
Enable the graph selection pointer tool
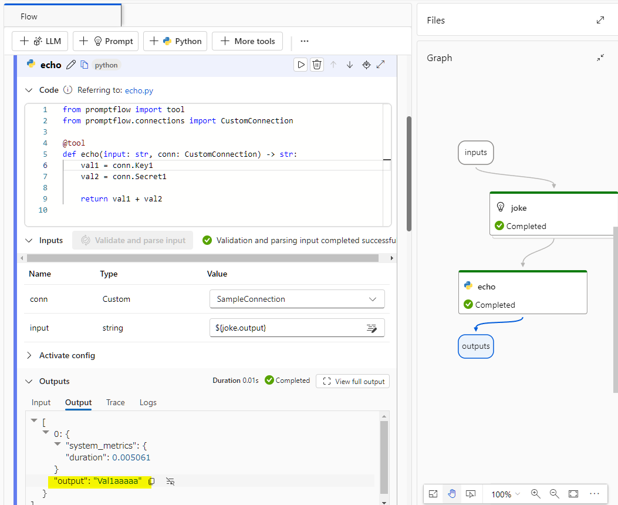(x=470, y=494)
